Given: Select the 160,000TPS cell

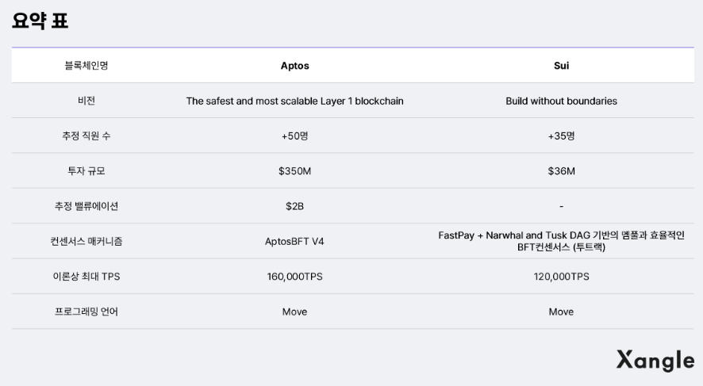Looking at the screenshot, I should tap(294, 277).
